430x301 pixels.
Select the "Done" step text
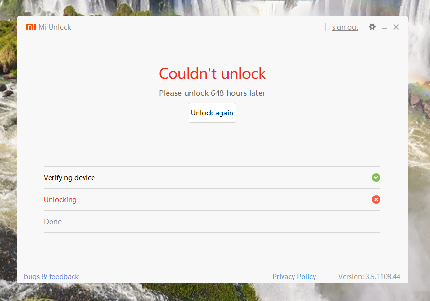[x=52, y=222]
